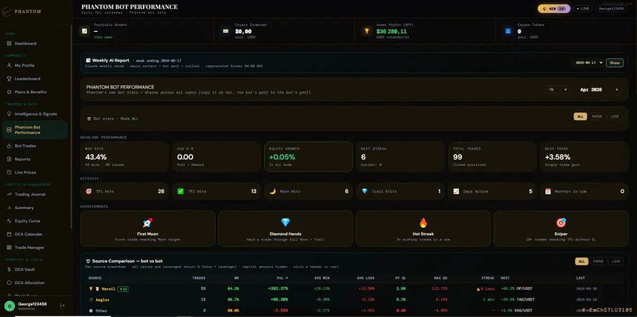Click the Asset Profit trophy icon
Image resolution: width=637 pixels, height=317 pixels.
point(366,31)
